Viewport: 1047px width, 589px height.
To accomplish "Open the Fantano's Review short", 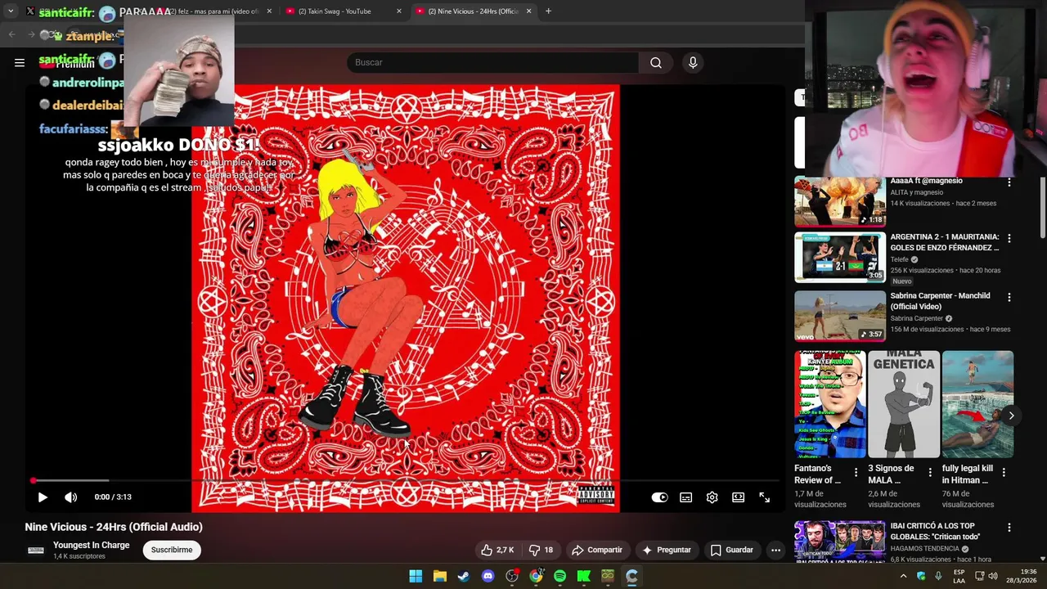I will click(830, 404).
